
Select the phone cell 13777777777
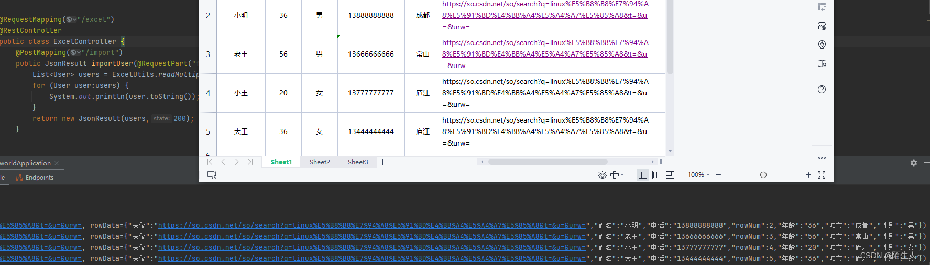371,93
